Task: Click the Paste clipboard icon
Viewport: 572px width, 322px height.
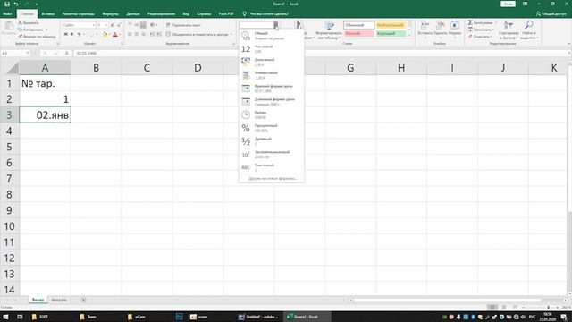Action: [x=9, y=26]
